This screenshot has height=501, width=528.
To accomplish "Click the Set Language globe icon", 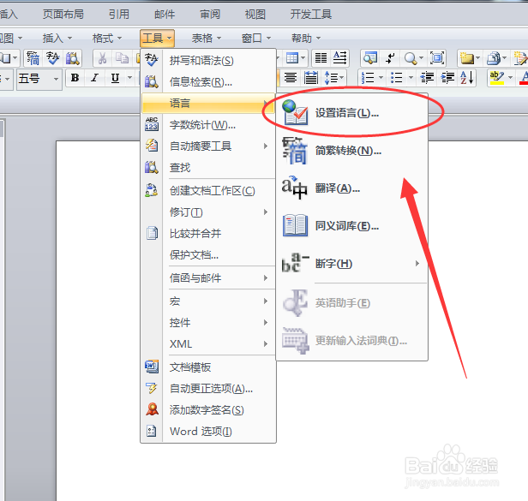I will [x=295, y=112].
